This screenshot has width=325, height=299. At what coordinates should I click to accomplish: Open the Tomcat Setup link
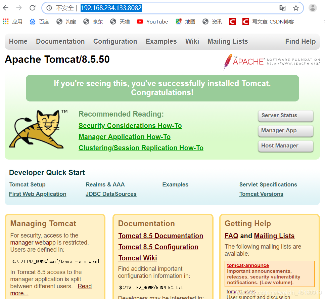27,184
